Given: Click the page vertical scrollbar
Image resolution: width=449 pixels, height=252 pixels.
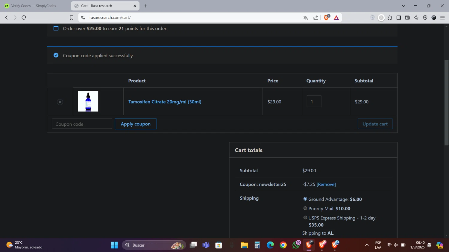Looking at the screenshot, I should tap(446, 103).
